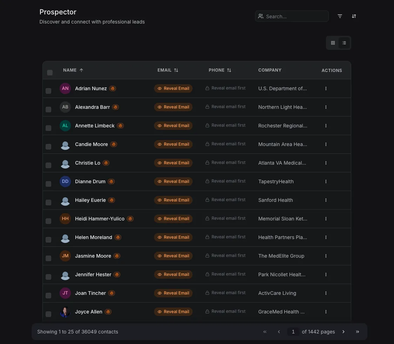Check the select-all checkbox in table header
This screenshot has width=394, height=344.
pos(49,72)
